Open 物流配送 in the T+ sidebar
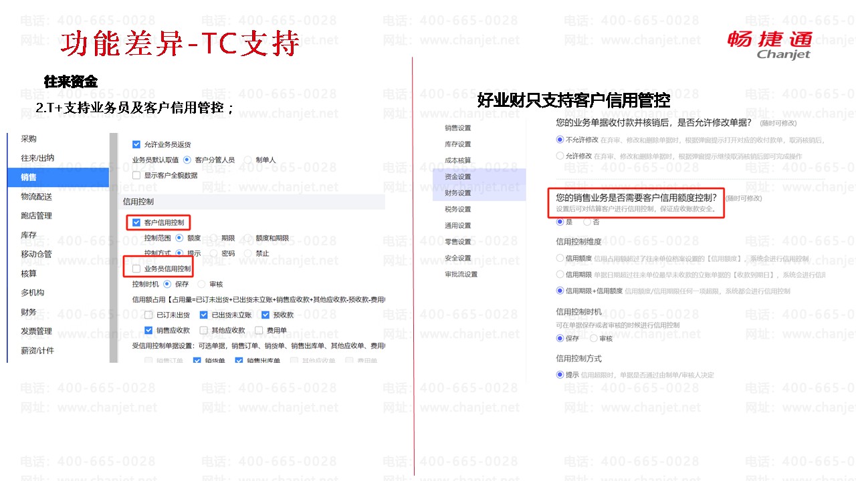856x481 pixels. point(37,196)
